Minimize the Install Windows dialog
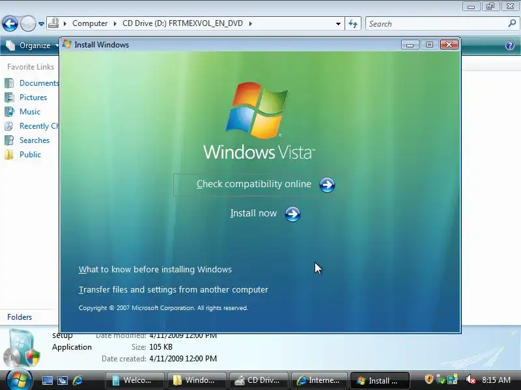 (x=410, y=45)
